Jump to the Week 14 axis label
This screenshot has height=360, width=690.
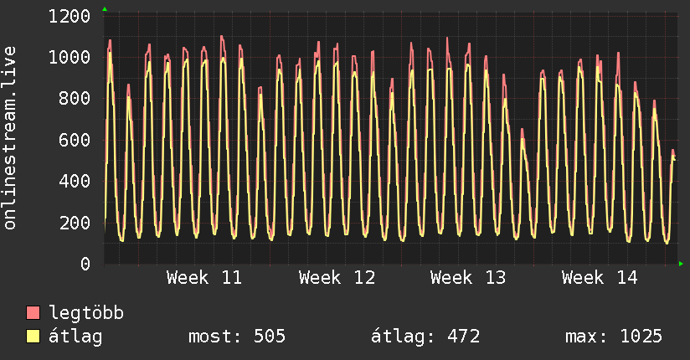599,277
